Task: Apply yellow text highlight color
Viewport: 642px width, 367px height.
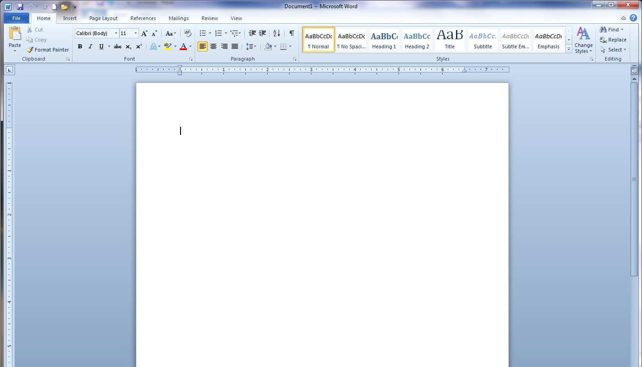Action: point(167,47)
